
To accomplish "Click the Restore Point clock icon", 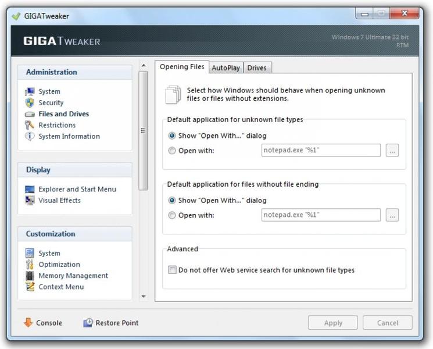I will pyautogui.click(x=88, y=322).
